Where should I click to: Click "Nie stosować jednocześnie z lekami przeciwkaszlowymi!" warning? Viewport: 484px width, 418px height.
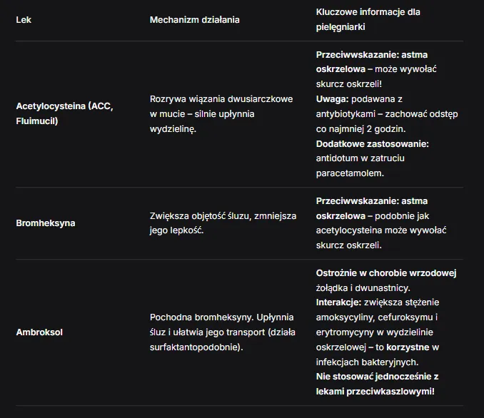point(377,384)
